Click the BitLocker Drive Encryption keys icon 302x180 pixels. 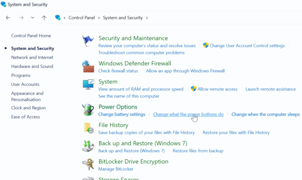tap(88, 165)
